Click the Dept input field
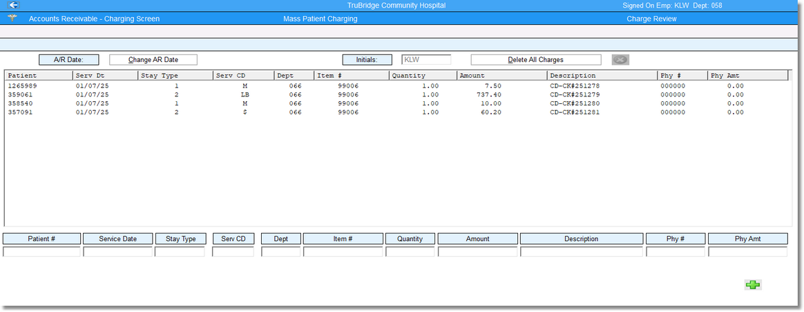Image resolution: width=804 pixels, height=312 pixels. pos(281,251)
